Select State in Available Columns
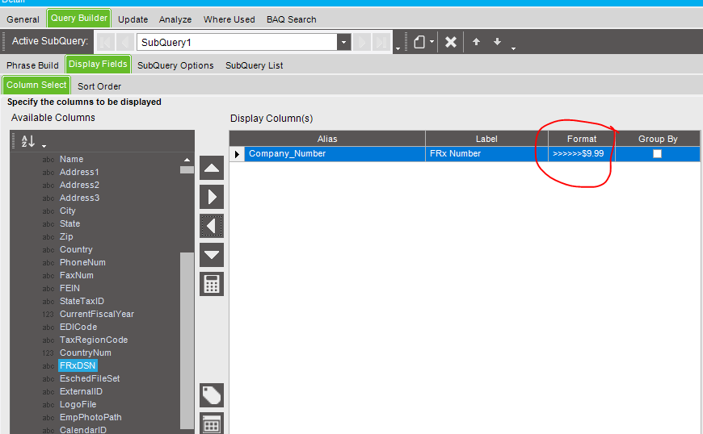Viewport: 703px width, 434px height. 70,223
